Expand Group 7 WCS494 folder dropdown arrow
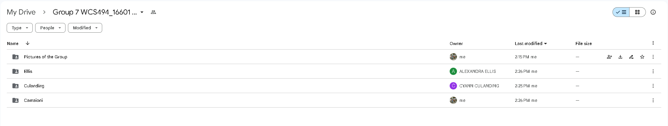 tap(142, 12)
